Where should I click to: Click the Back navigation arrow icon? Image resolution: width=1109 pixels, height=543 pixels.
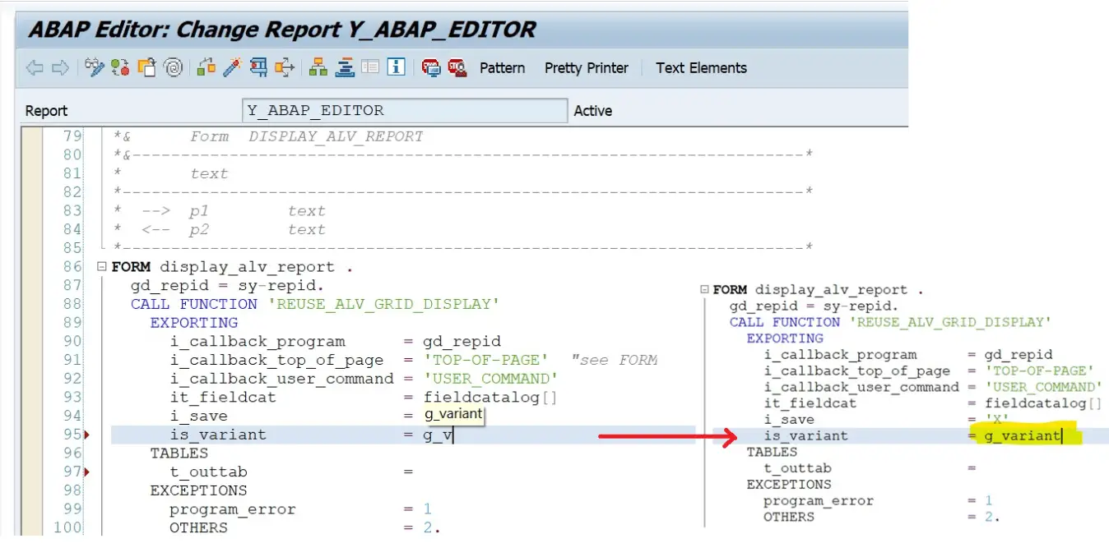[x=35, y=68]
